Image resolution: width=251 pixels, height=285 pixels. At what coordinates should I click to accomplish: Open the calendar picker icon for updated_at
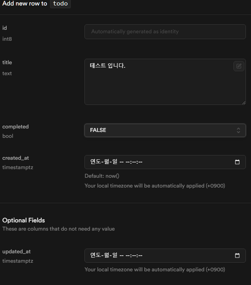tap(237, 256)
